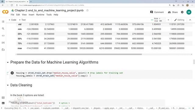Open the code snippets sidebar icon
195x110 pixels.
tap(3, 35)
